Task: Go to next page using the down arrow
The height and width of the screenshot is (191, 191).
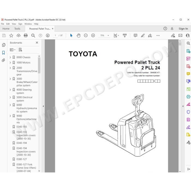Action: coord(48,35)
